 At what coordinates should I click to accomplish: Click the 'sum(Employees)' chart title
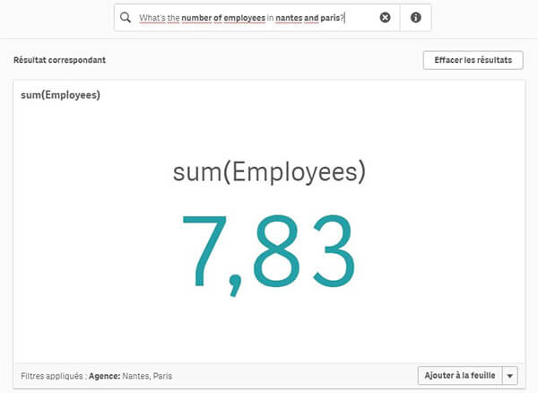click(60, 95)
